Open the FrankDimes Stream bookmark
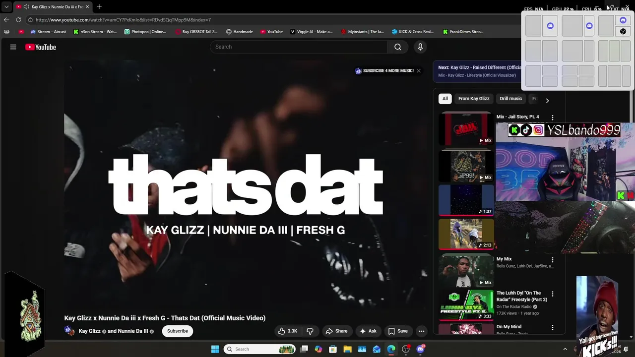The width and height of the screenshot is (635, 357). tap(463, 32)
